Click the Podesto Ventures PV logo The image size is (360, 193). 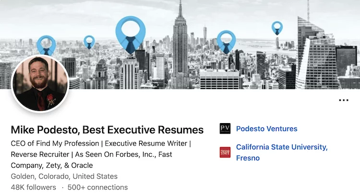(225, 128)
